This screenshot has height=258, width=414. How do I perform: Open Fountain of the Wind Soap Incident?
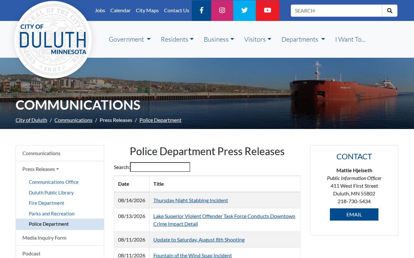tap(192, 255)
